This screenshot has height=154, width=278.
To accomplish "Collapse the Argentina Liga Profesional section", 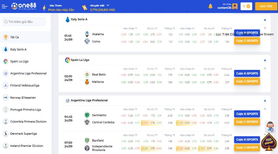I will 265,100.
